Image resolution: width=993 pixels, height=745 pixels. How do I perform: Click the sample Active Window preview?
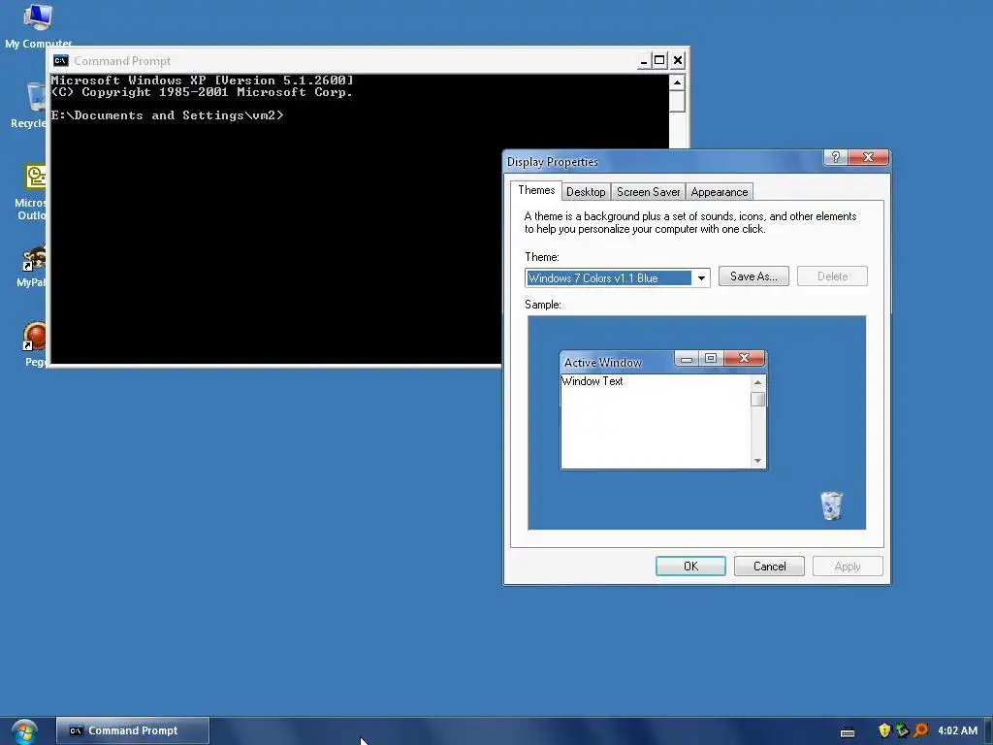663,410
